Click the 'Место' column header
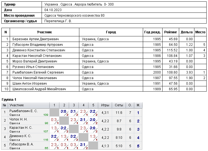 pos(200,32)
